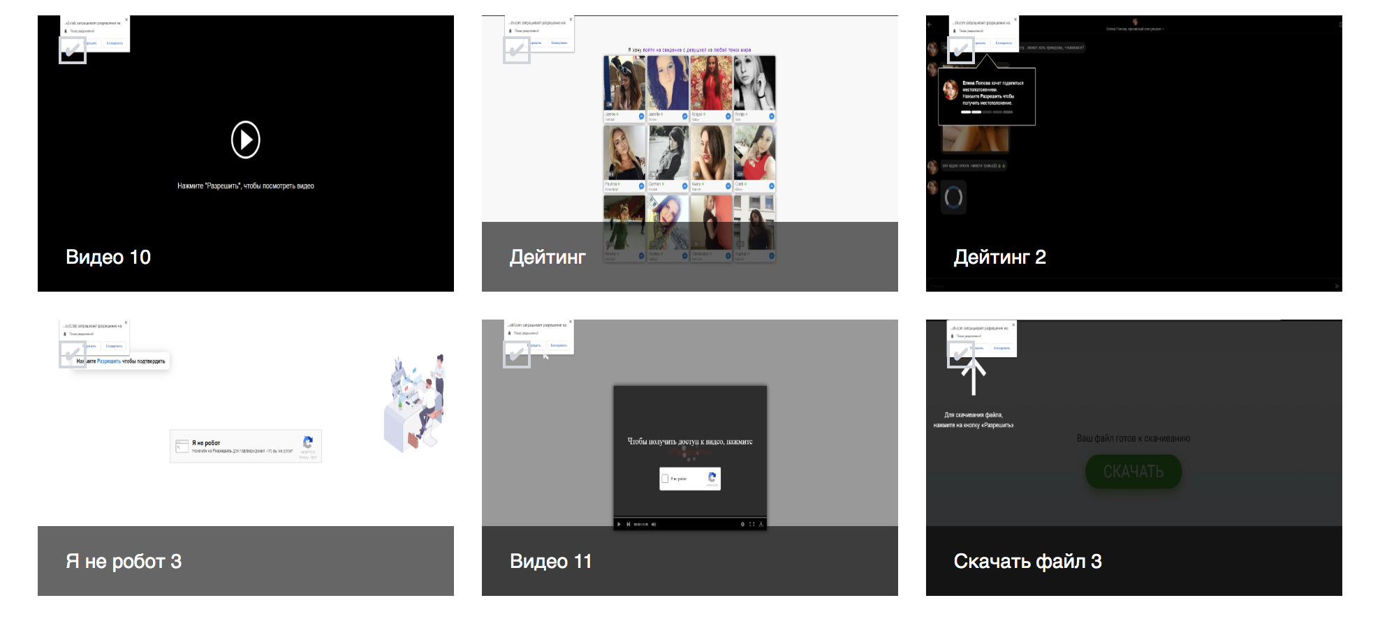The width and height of the screenshot is (1380, 621).
Task: Open the Видео 10 template title
Action: pyautogui.click(x=108, y=257)
